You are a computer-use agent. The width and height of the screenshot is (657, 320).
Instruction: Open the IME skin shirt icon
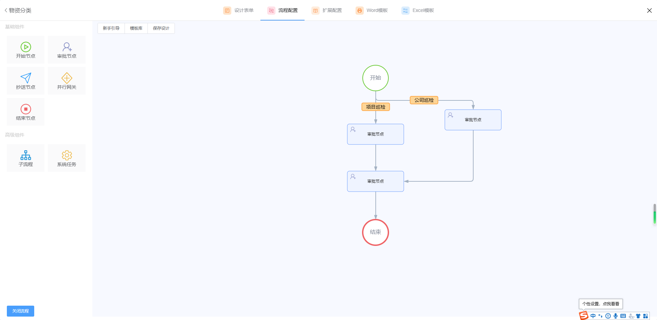coord(638,316)
